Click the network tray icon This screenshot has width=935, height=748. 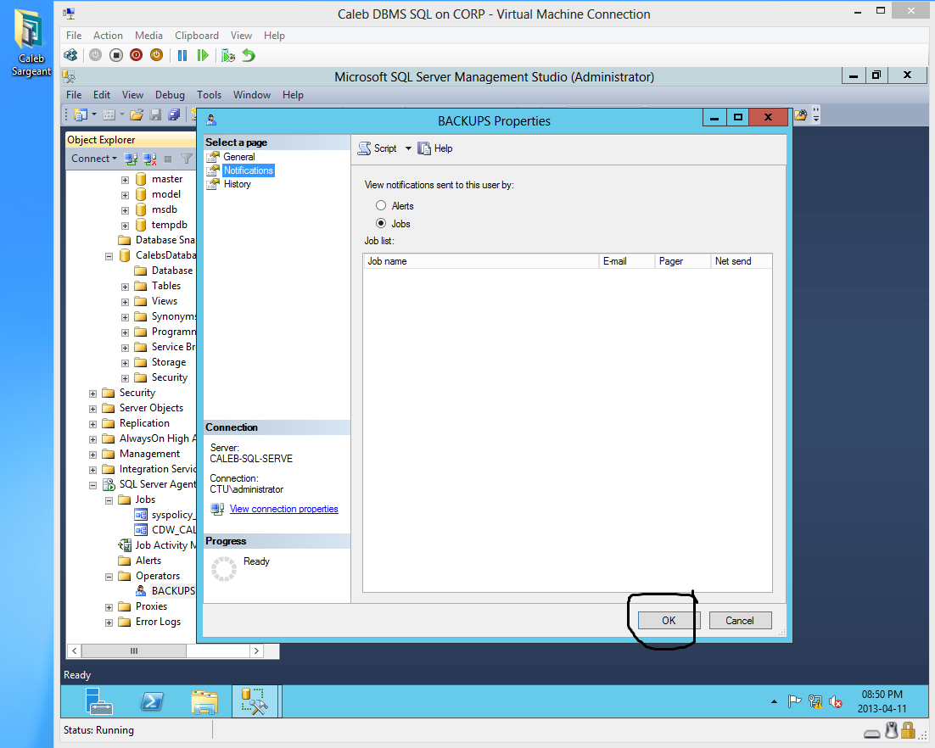coord(815,701)
